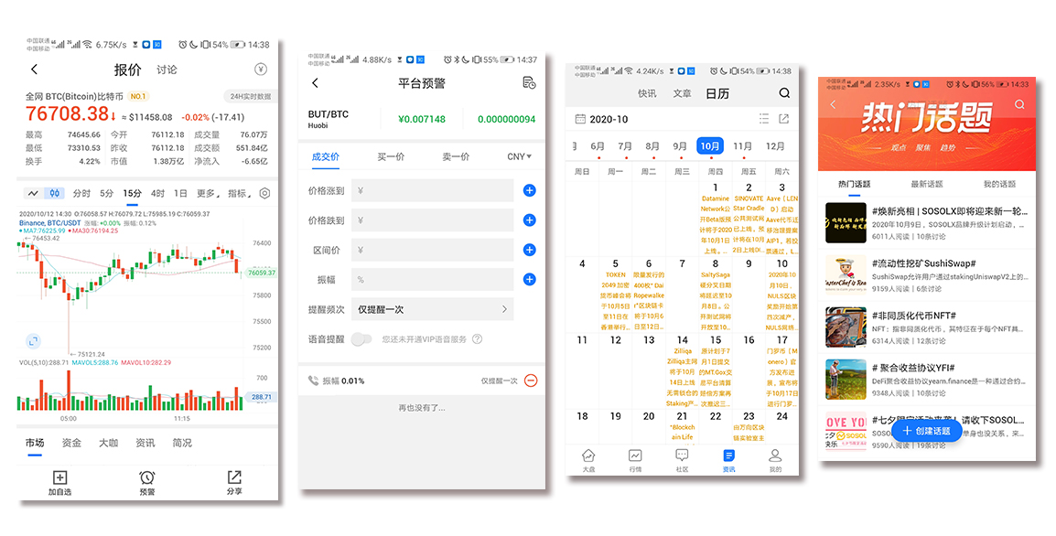The width and height of the screenshot is (1056, 536).
Task: Open 我的话题 tab
Action: (999, 184)
